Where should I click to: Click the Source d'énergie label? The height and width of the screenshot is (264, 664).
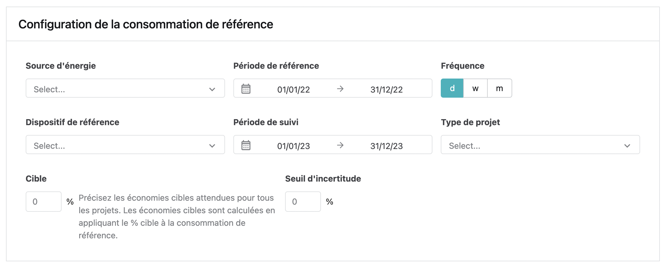point(61,66)
